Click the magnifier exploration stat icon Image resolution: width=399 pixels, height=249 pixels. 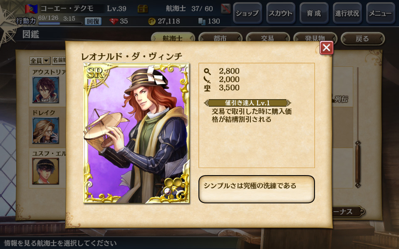[x=207, y=71]
